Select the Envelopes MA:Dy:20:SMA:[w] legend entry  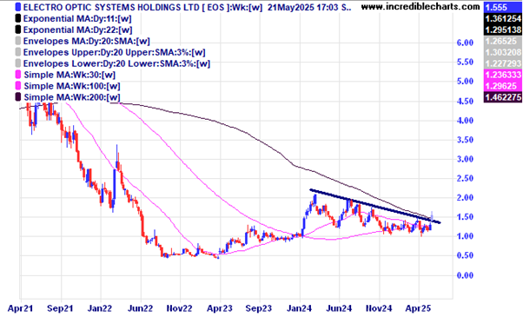pyautogui.click(x=87, y=42)
